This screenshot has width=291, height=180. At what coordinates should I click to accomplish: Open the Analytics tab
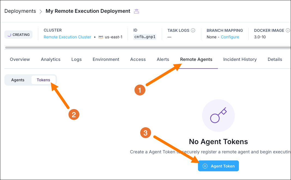(x=50, y=59)
